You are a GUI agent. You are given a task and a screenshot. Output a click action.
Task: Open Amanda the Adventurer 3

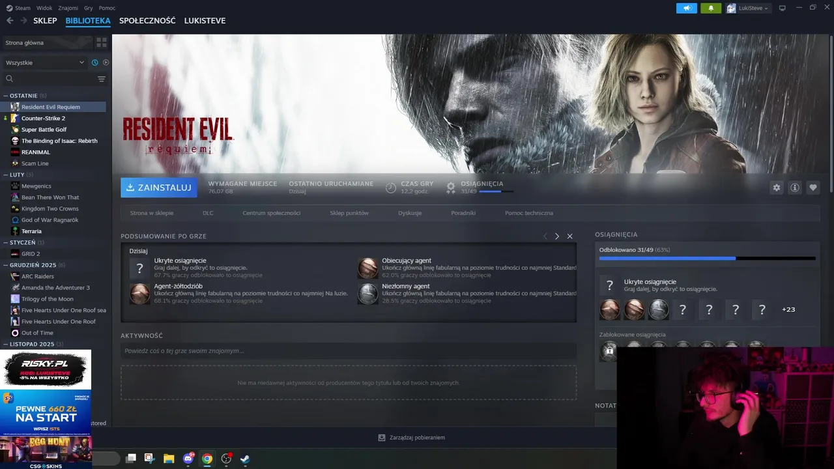55,288
